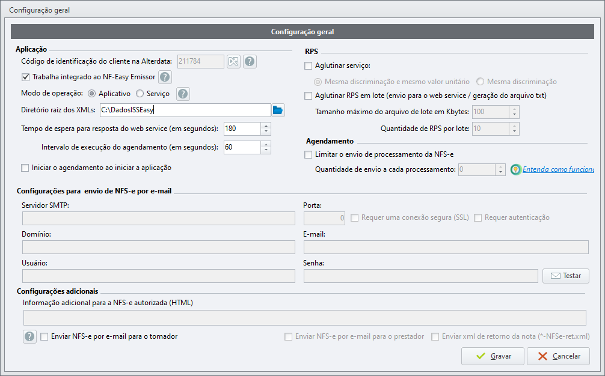Toggle Trabalha integrado ao NF-Easy Emissor checkbox
The width and height of the screenshot is (605, 376).
click(25, 77)
